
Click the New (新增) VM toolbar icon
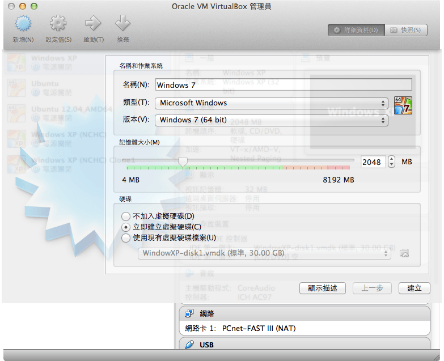pos(23,23)
